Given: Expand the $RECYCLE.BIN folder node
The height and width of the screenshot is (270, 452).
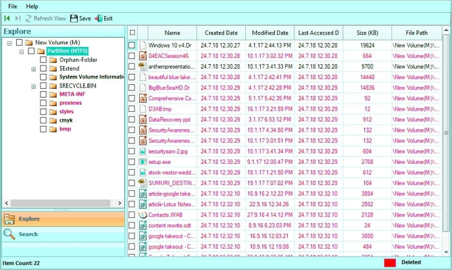Looking at the screenshot, I should click(33, 86).
